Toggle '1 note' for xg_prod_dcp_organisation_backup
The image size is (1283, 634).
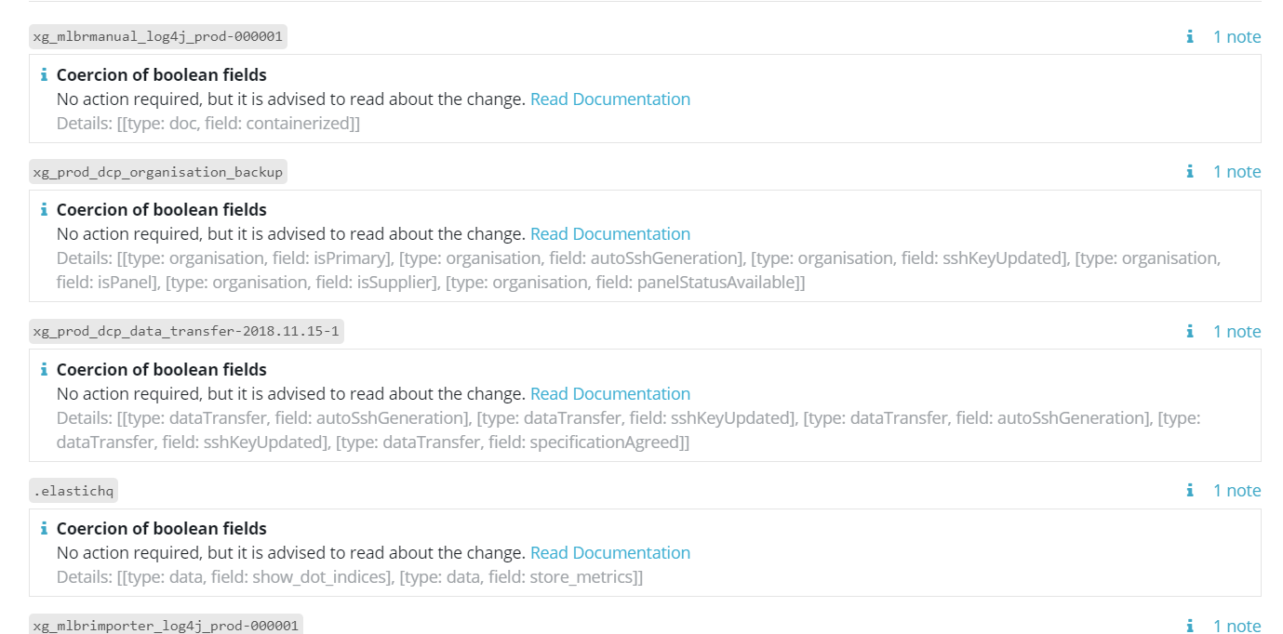[1236, 172]
